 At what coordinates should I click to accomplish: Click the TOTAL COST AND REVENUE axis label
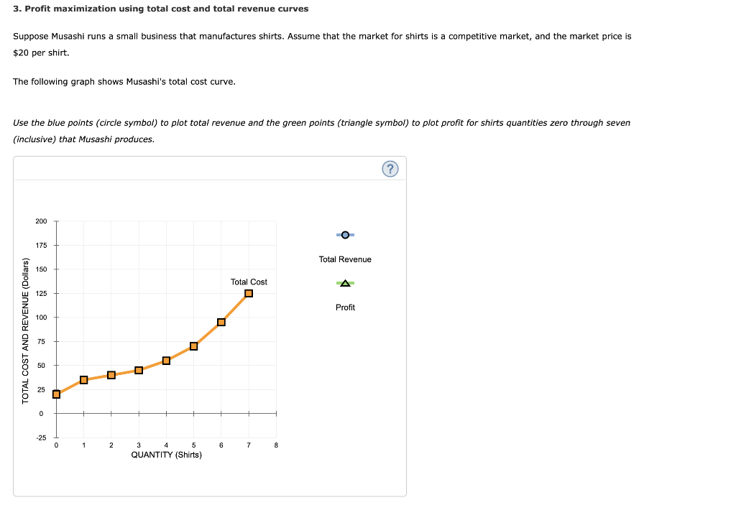(x=29, y=327)
